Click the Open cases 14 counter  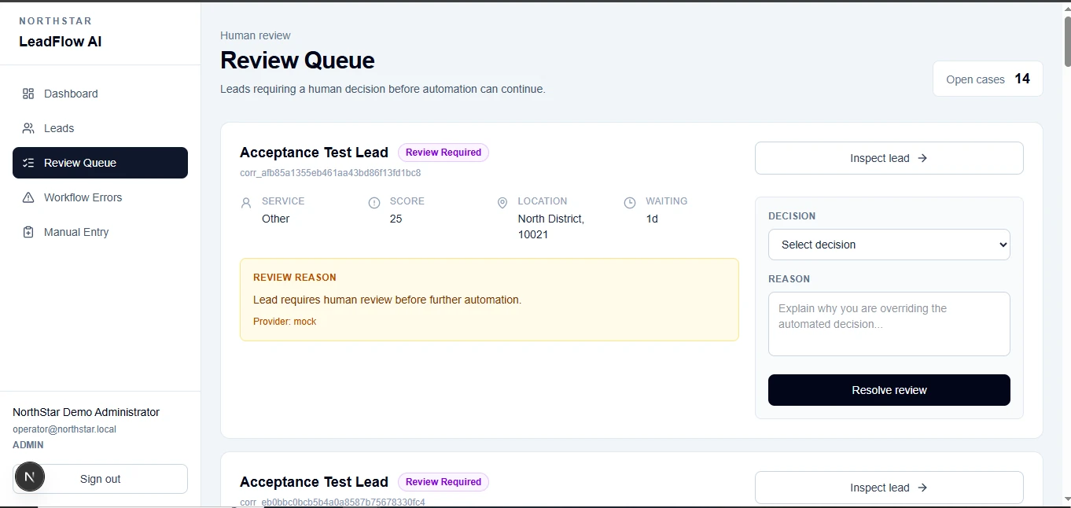tap(988, 79)
